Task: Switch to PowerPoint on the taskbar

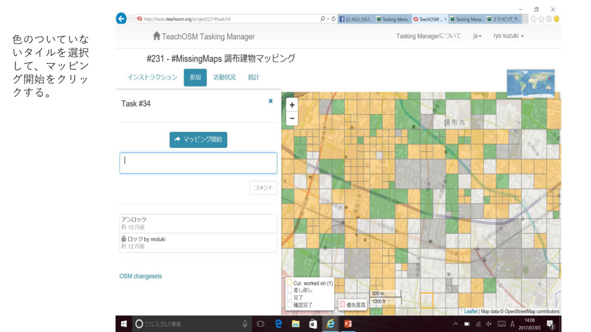Action: (348, 324)
